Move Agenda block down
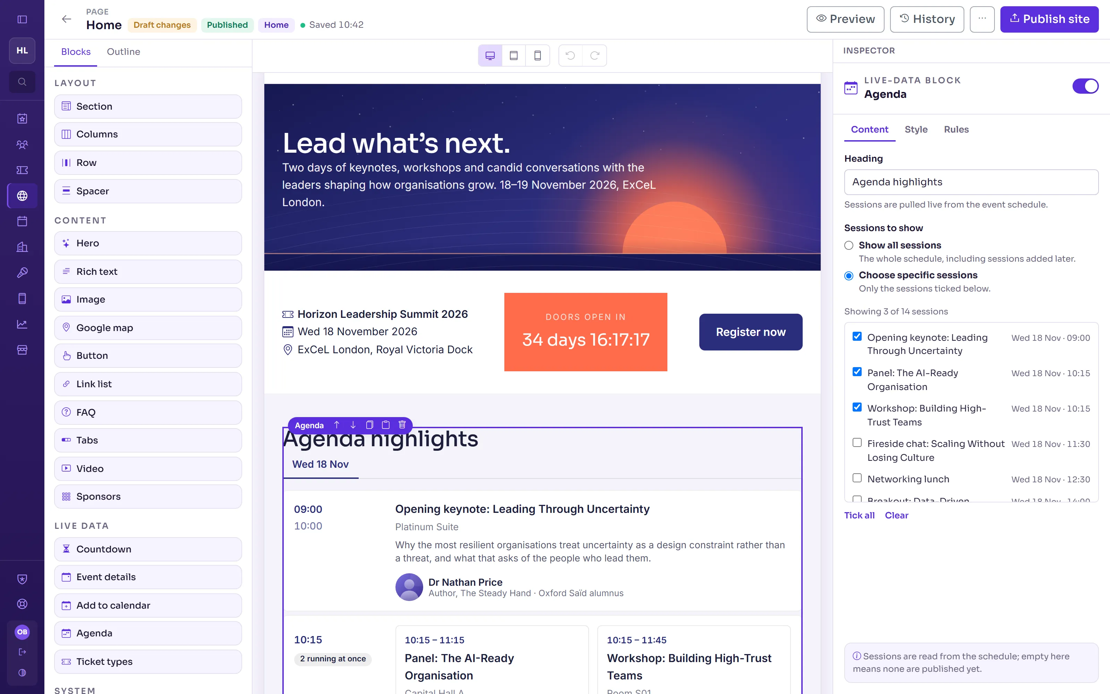This screenshot has width=1110, height=694. [x=353, y=425]
